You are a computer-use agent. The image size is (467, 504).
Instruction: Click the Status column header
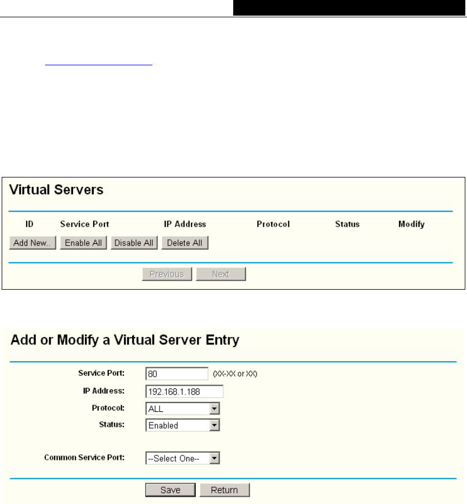click(x=347, y=224)
